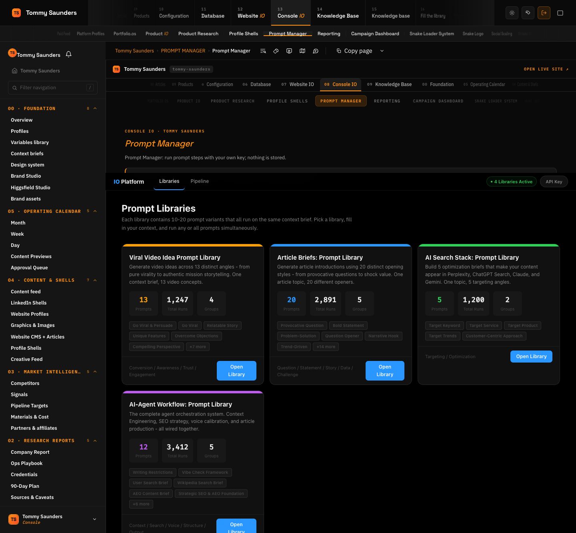Click the square panel icon at top right
Viewport: 576px width, 533px height.
[x=560, y=13]
